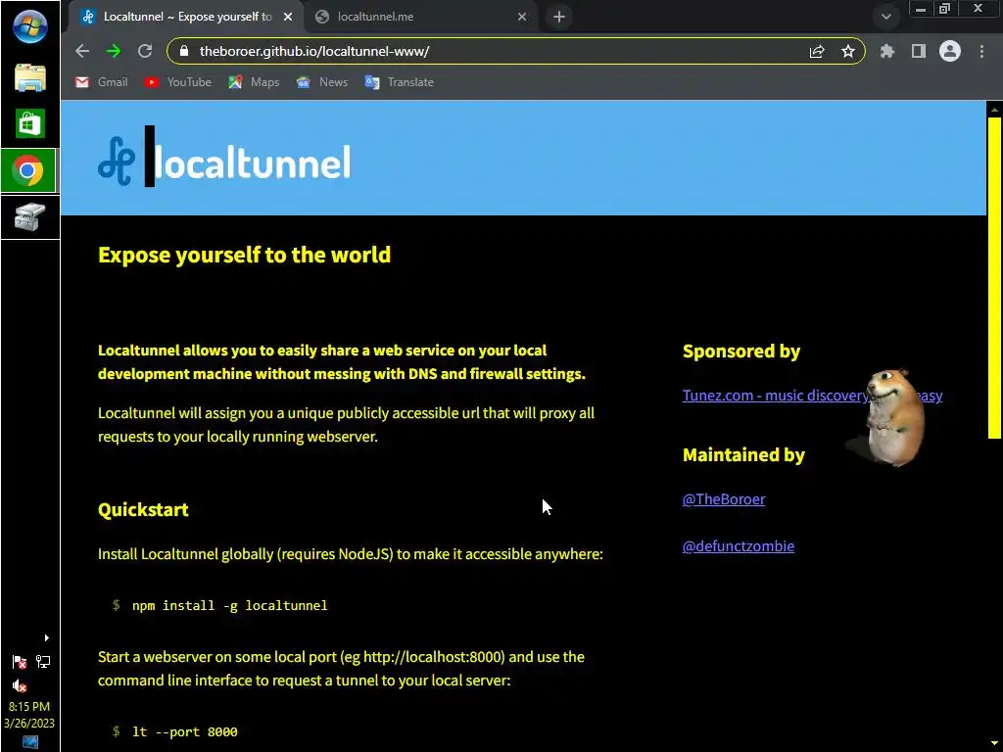Open the Maps bookmark
This screenshot has width=1003, height=752.
pos(254,82)
